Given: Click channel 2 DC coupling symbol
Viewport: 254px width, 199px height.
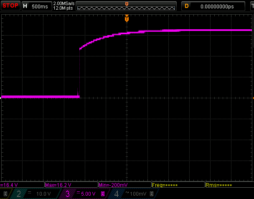Looking at the screenshot, I should click(x=30, y=192).
